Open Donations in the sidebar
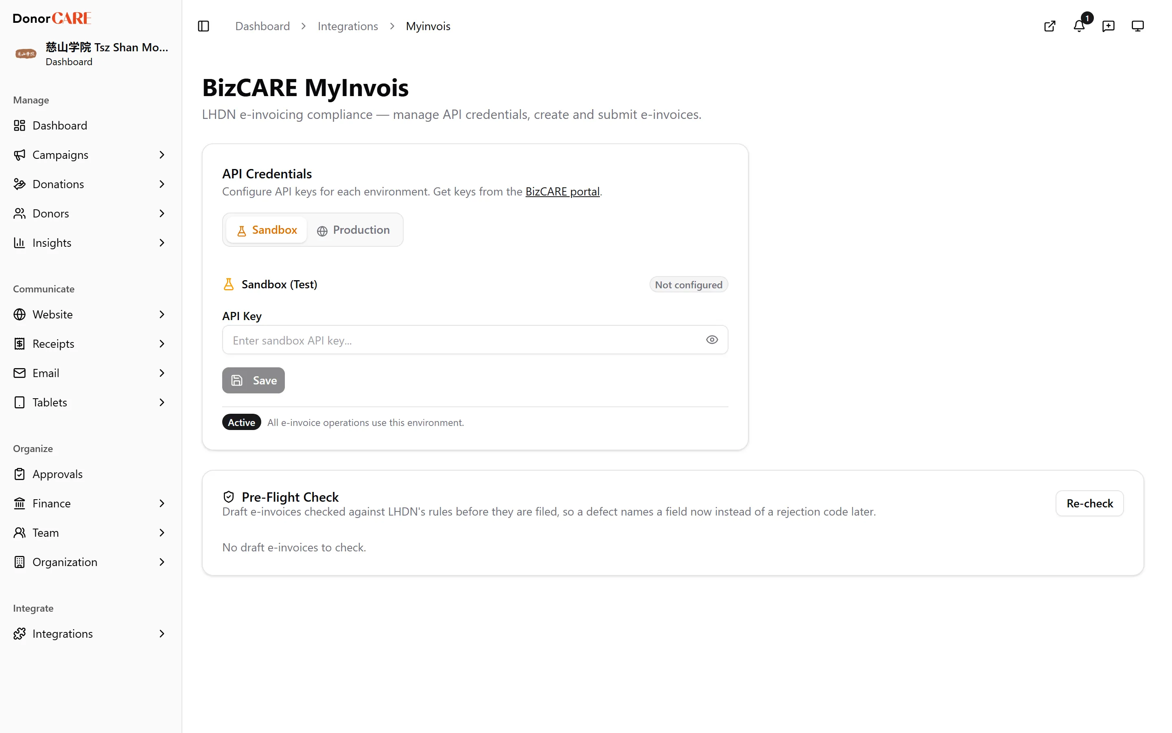The width and height of the screenshot is (1172, 733). [91, 184]
